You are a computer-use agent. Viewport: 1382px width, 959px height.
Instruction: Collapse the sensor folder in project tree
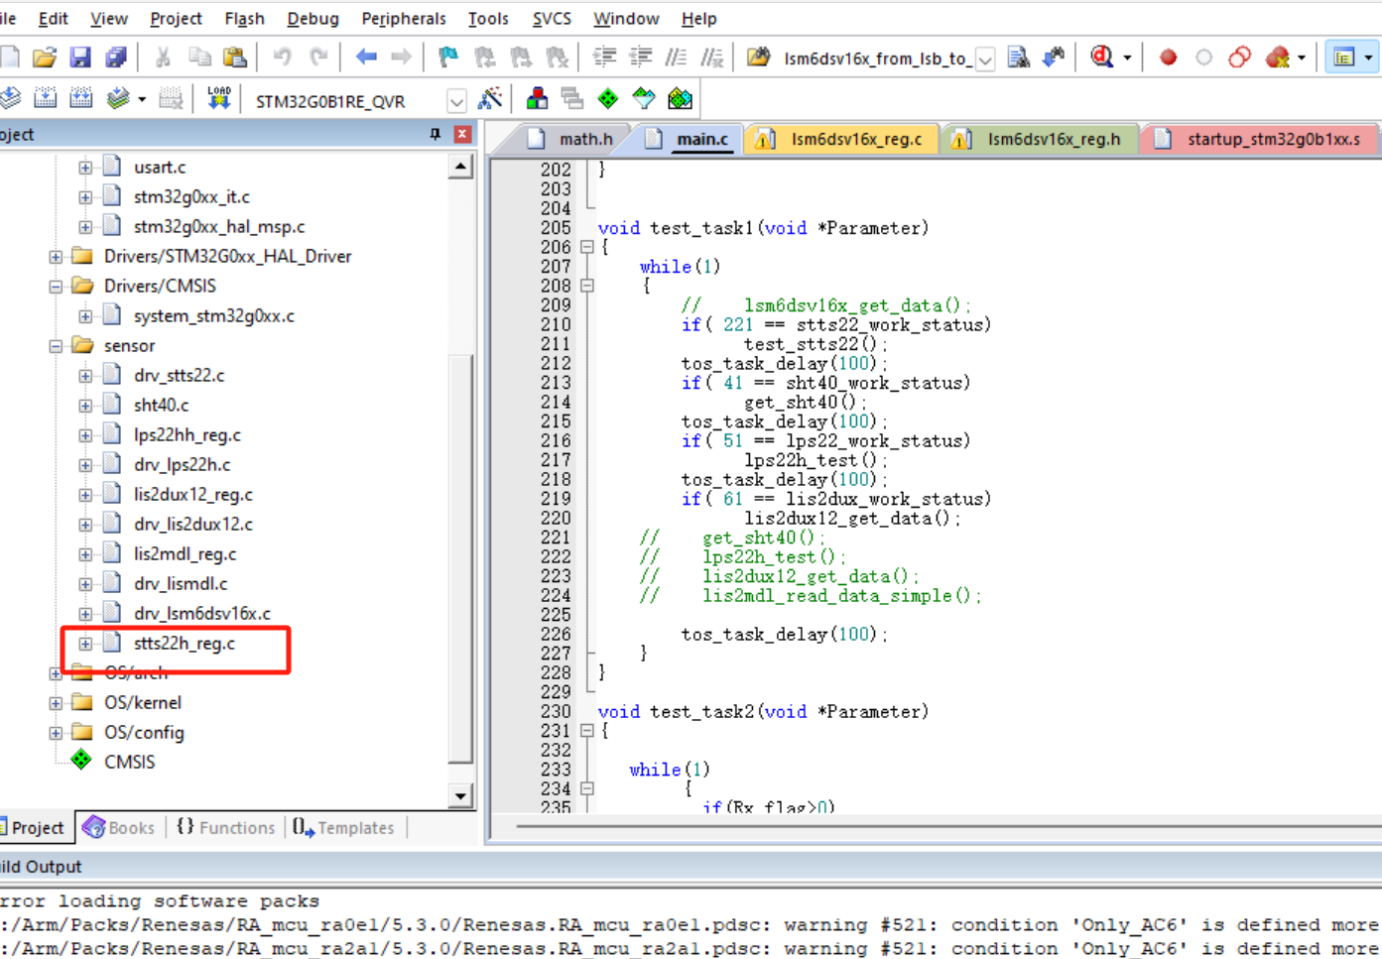coord(57,346)
